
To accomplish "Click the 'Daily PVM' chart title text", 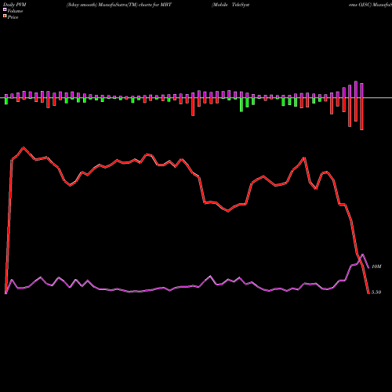I will pos(15,5).
